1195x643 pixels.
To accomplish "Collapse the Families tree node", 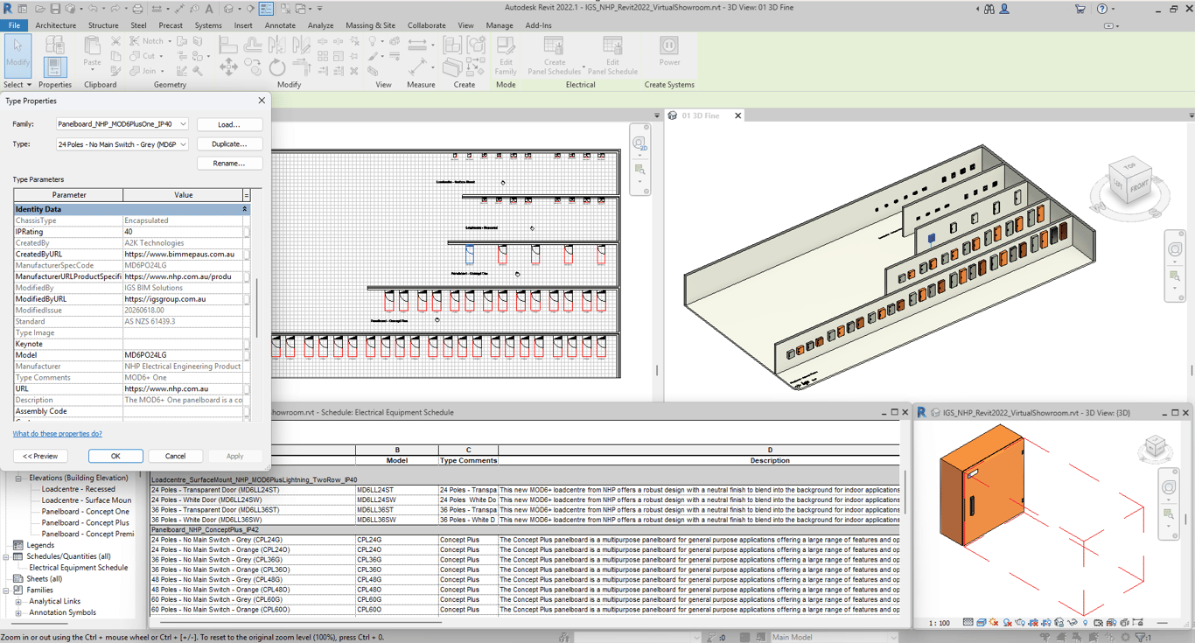I will click(7, 591).
